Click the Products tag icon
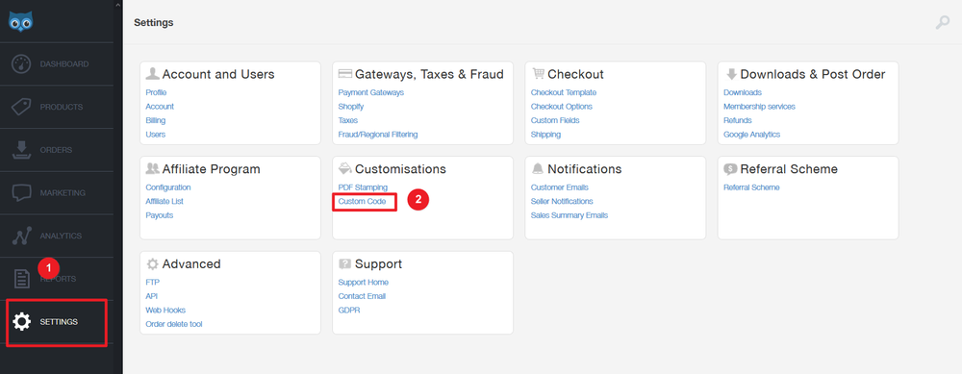Screen dimensions: 962x374 point(21,107)
